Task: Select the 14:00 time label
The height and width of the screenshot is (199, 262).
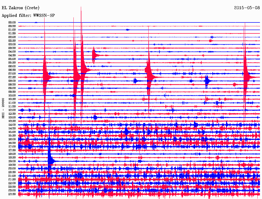Action: [12, 125]
